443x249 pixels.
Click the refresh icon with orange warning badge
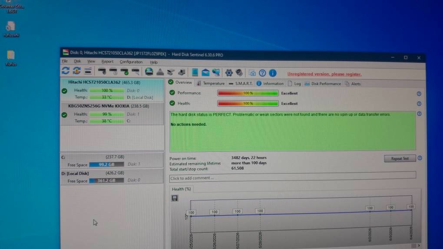(x=77, y=71)
